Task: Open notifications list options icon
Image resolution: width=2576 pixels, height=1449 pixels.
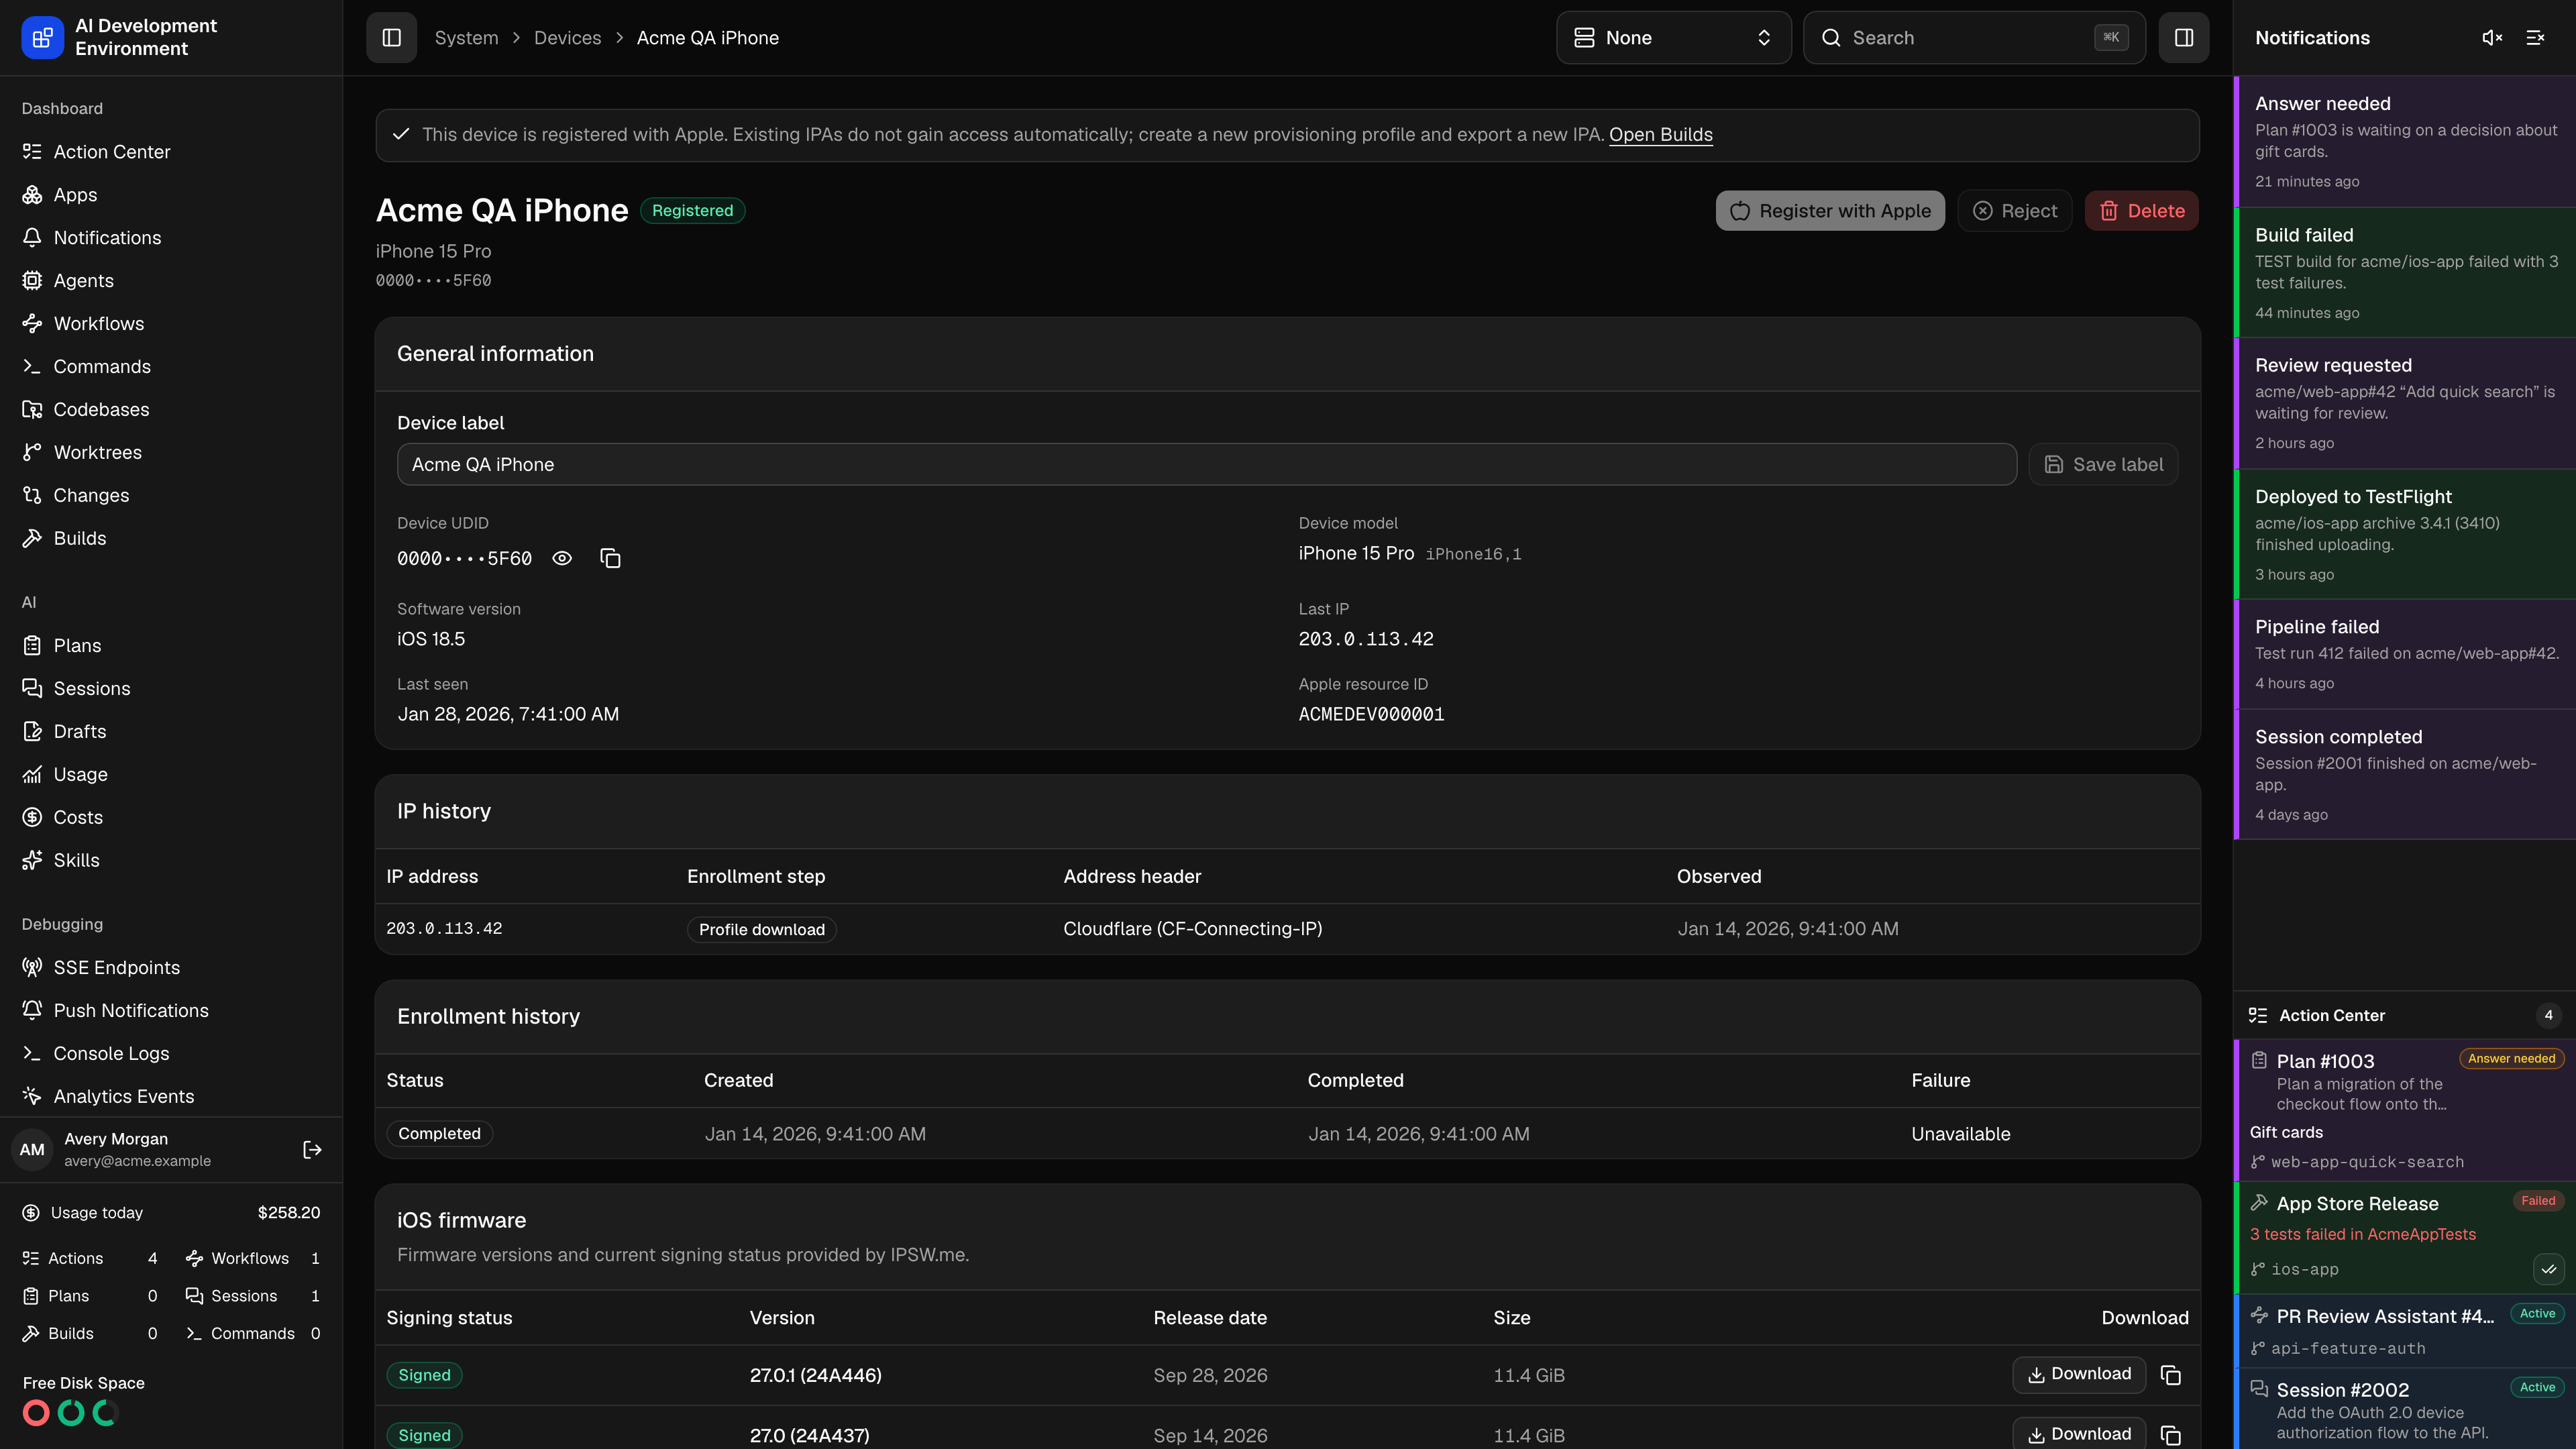Action: tap(2535, 37)
